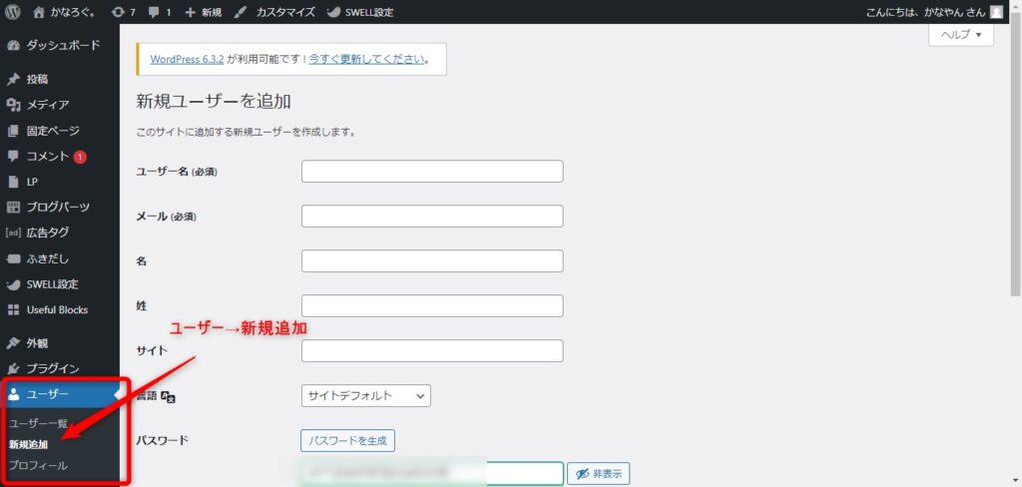Expand the Help (ヘルプ) panel
The image size is (1022, 487).
(x=961, y=36)
